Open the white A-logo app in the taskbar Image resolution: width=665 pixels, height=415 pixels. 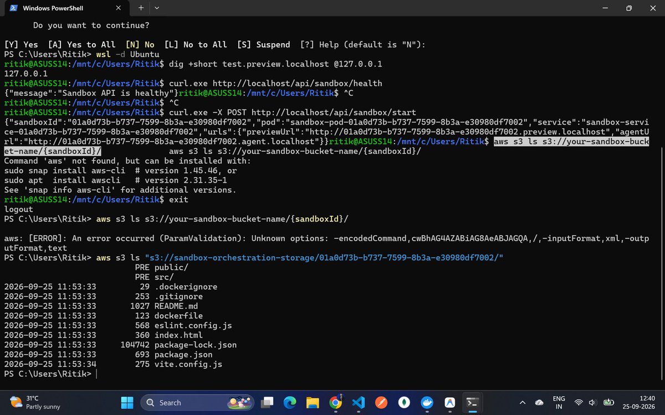[450, 402]
